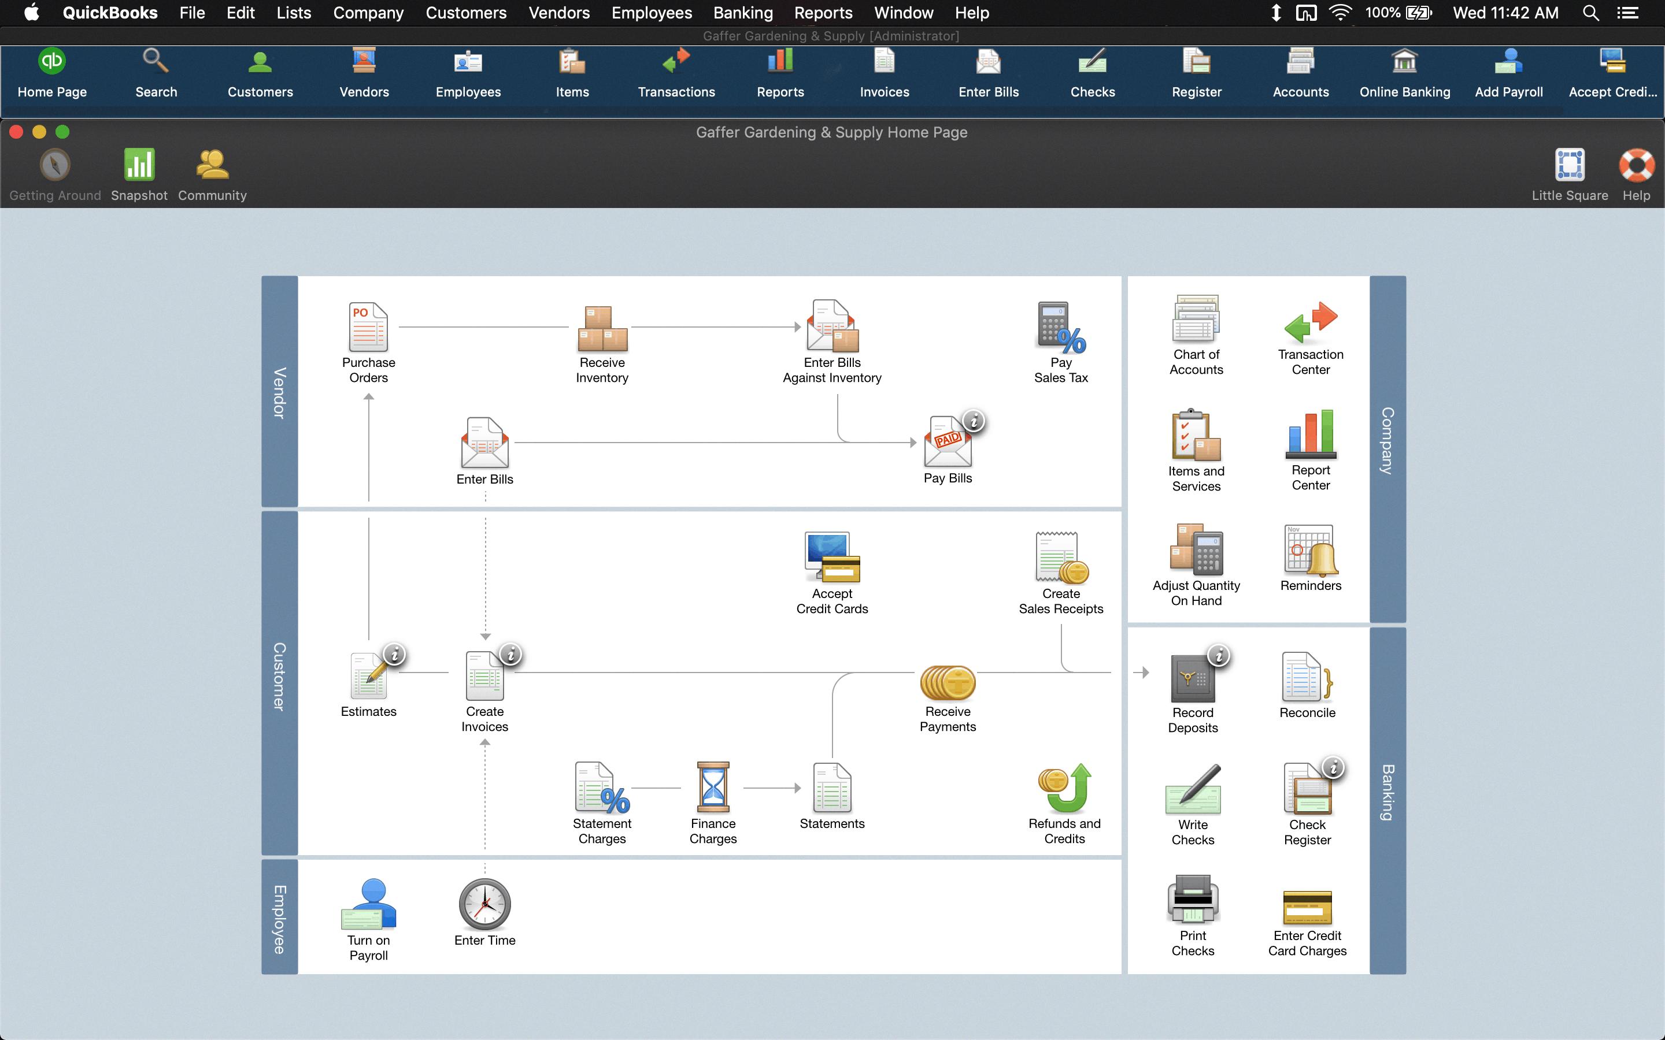This screenshot has width=1665, height=1040.
Task: Open Reminders calendar bell icon
Action: pos(1311,549)
